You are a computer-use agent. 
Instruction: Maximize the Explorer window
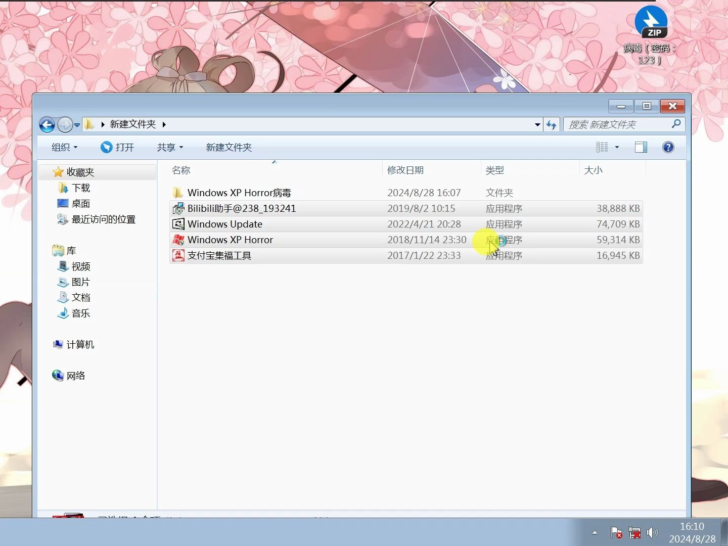click(647, 106)
